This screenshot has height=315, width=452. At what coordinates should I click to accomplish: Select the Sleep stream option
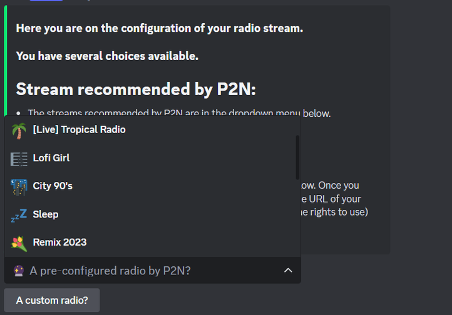tap(153, 214)
